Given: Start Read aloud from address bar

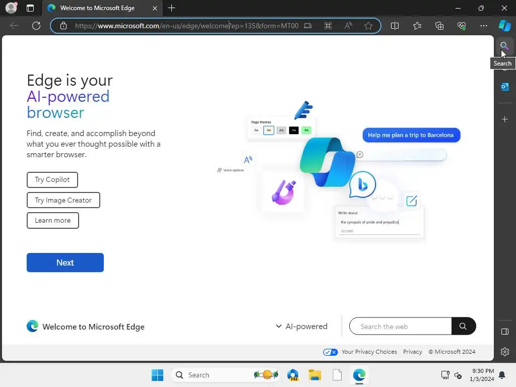Looking at the screenshot, I should [x=348, y=26].
